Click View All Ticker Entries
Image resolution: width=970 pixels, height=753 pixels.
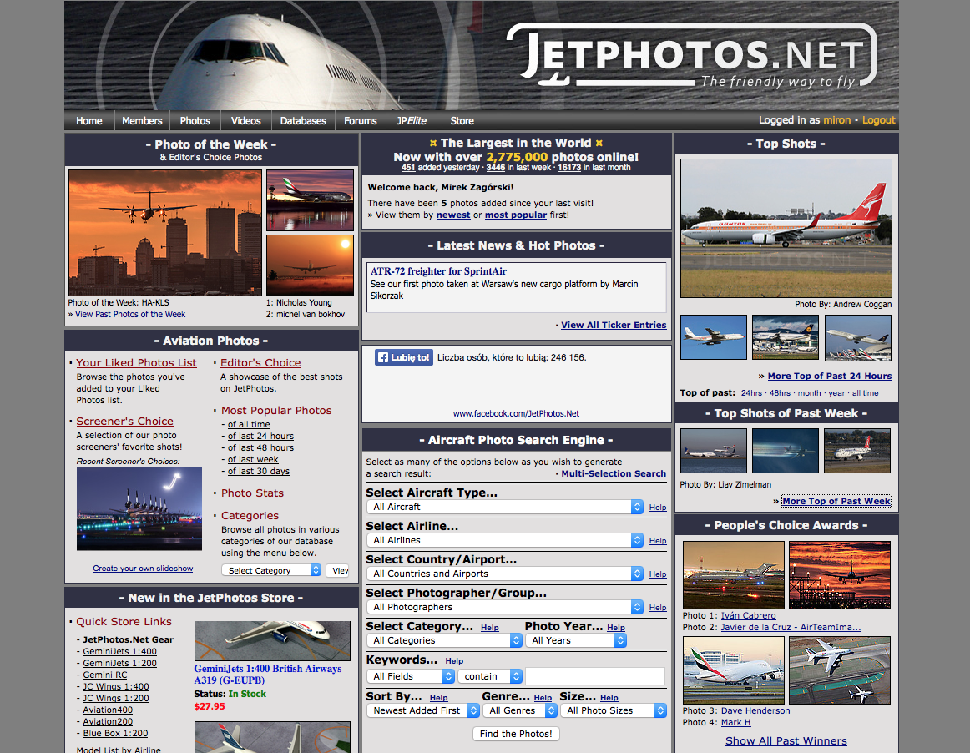pos(614,325)
